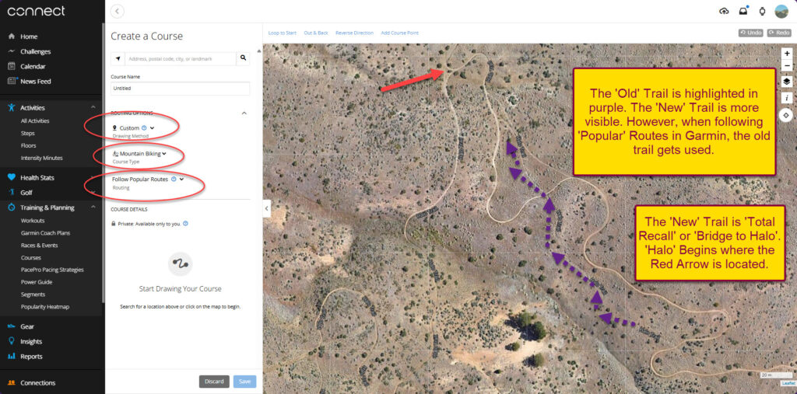Click the locate-me arrow icon

118,59
